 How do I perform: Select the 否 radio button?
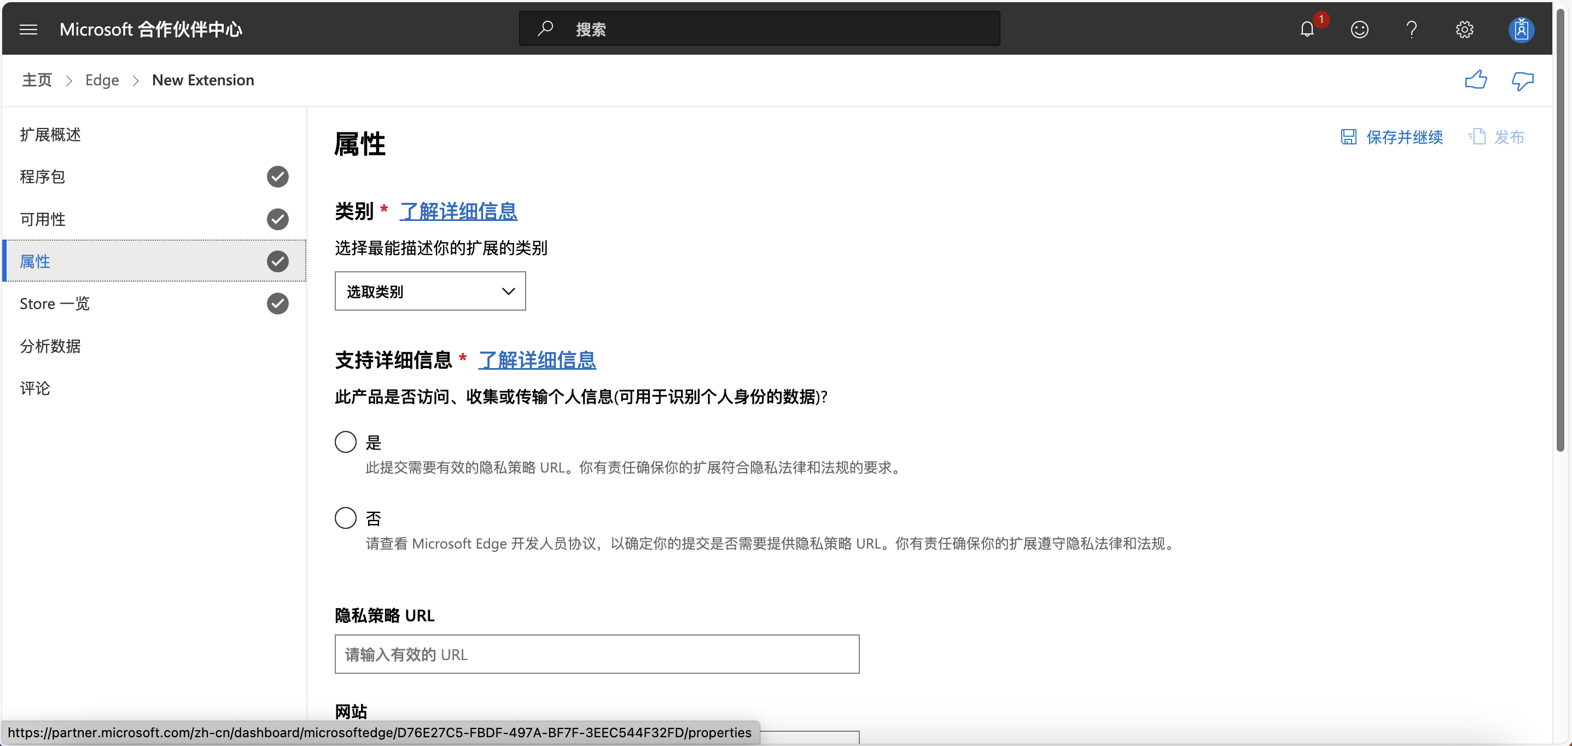pyautogui.click(x=345, y=518)
